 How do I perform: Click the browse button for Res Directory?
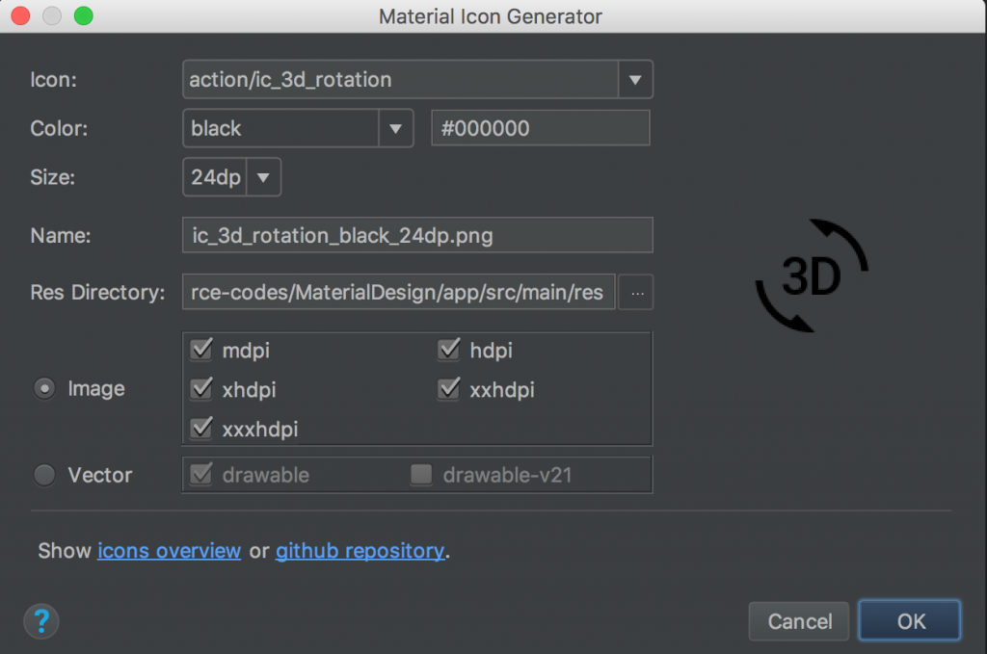click(636, 292)
